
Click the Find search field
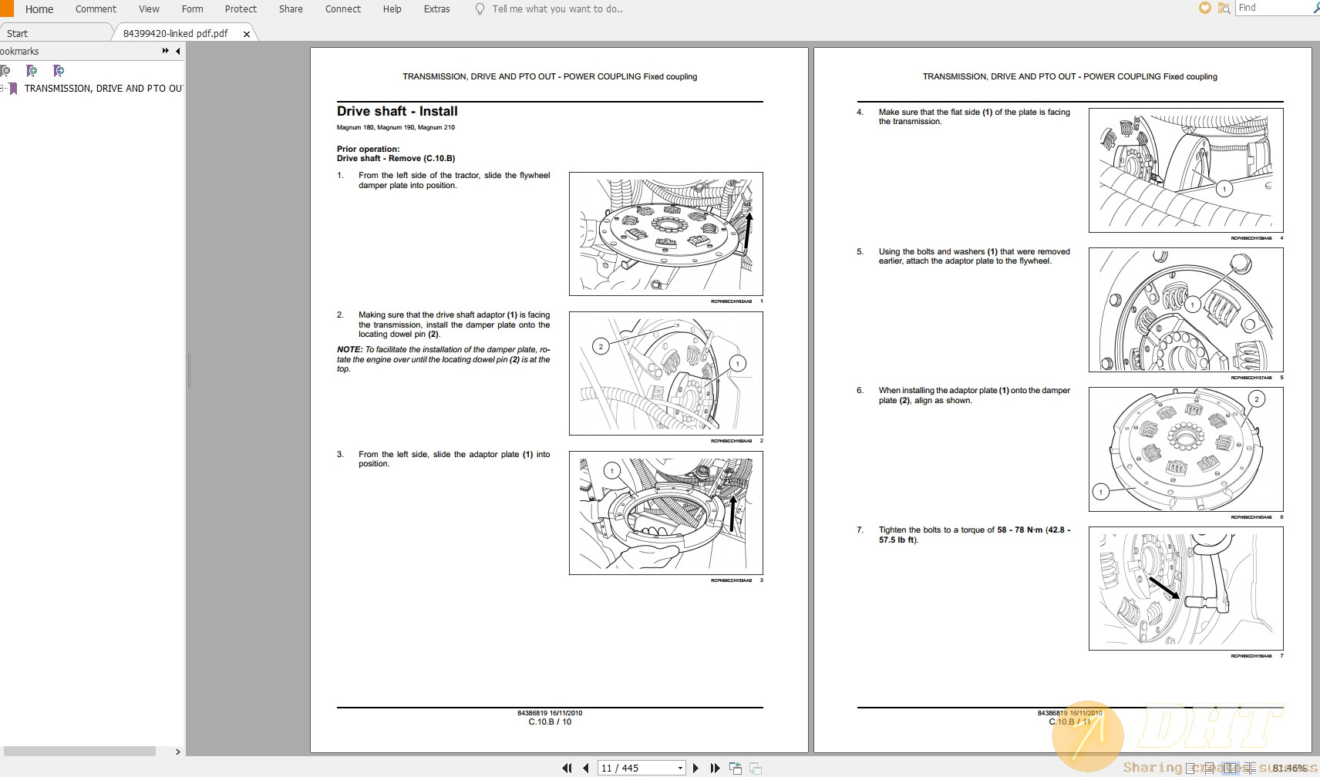[1272, 8]
